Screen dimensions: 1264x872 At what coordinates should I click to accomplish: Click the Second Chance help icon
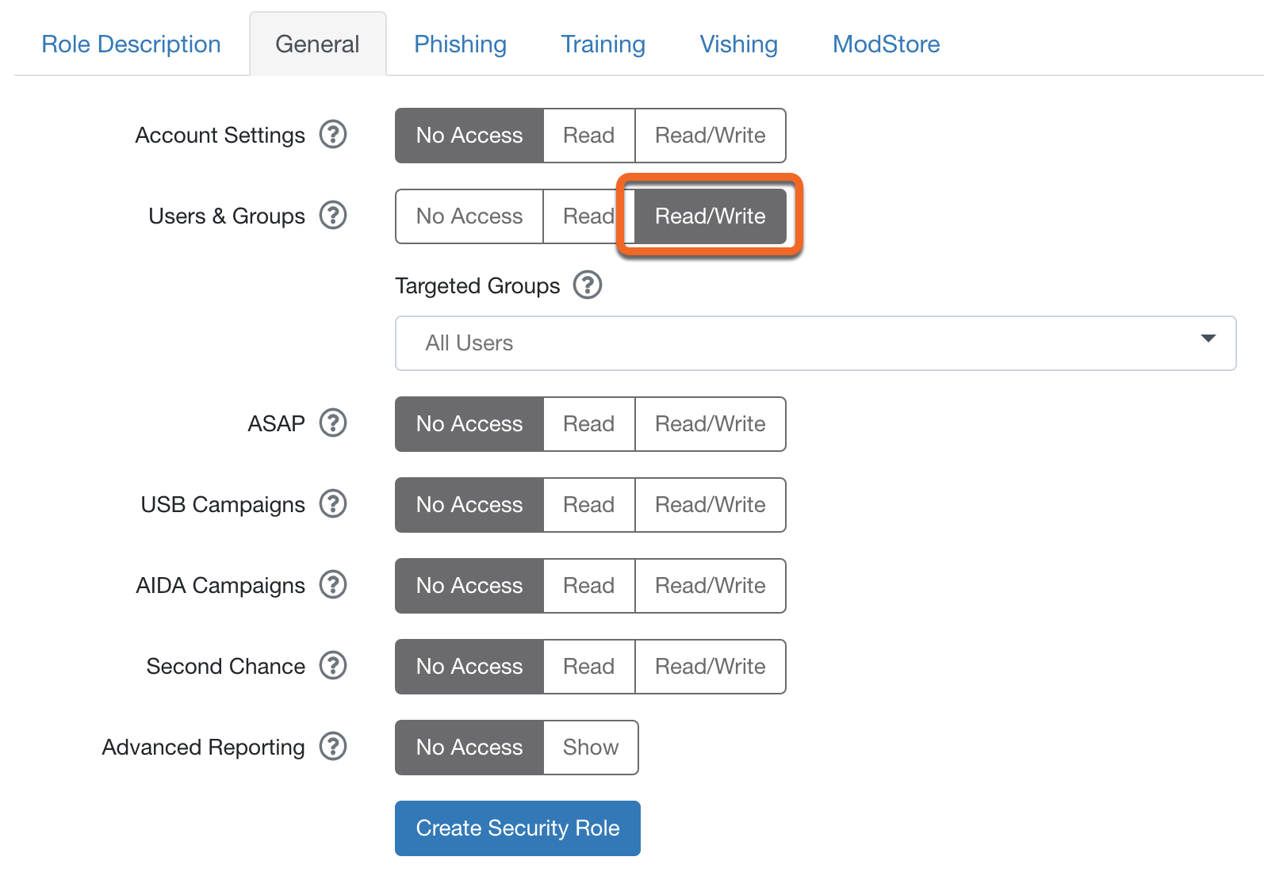click(x=333, y=665)
